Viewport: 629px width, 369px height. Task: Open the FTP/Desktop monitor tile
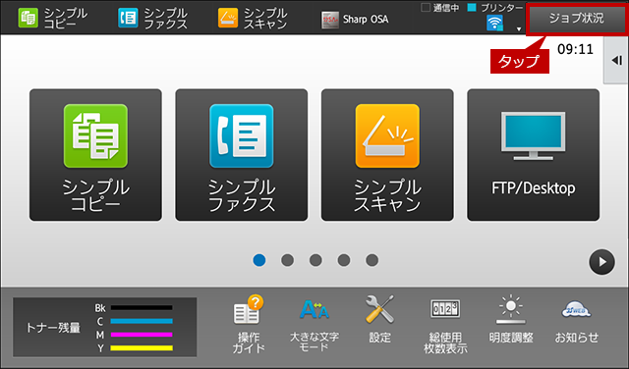[x=533, y=155]
